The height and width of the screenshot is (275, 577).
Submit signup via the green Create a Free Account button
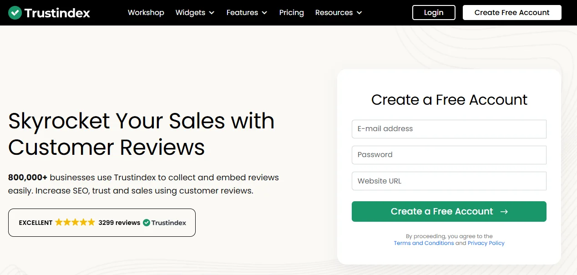tap(449, 211)
